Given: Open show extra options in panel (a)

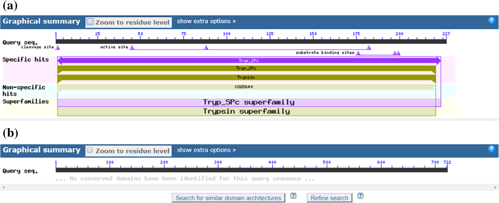Looking at the screenshot, I should 206,21.
